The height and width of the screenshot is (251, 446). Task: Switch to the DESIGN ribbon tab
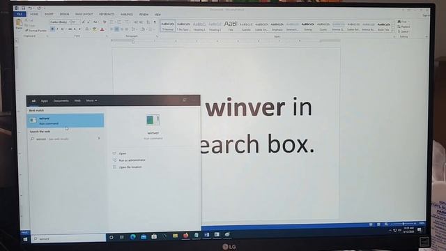coord(64,14)
